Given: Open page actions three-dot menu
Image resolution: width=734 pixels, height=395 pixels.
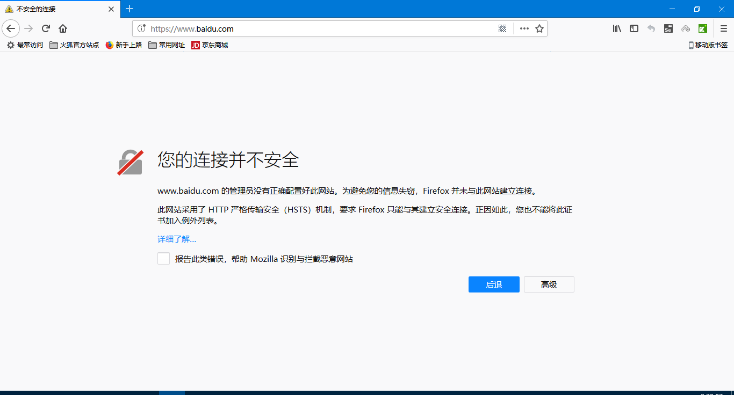Looking at the screenshot, I should [524, 28].
